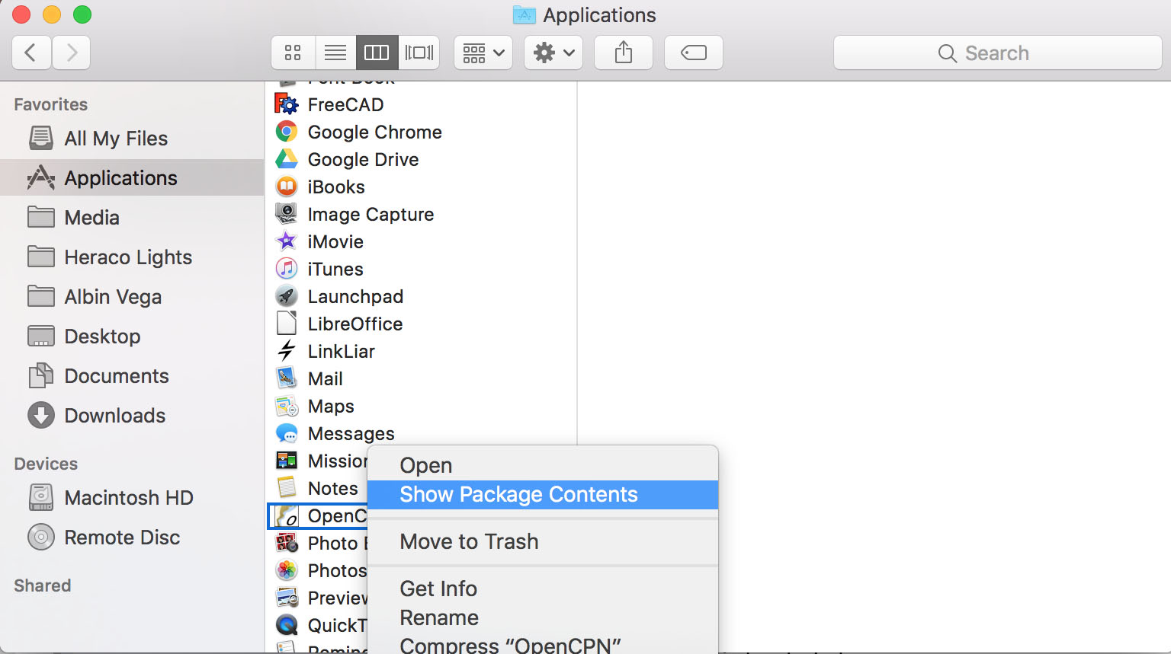Screen dimensions: 1171x654
Task: Click the Launchpad rocket icon
Action: [x=286, y=296]
